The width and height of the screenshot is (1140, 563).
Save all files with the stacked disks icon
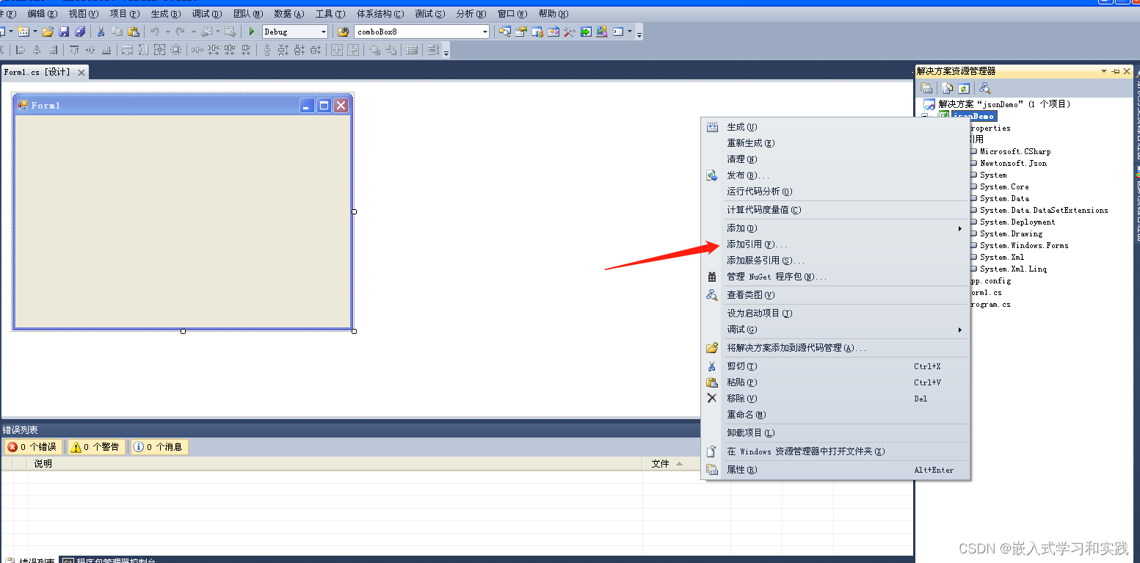(x=80, y=32)
